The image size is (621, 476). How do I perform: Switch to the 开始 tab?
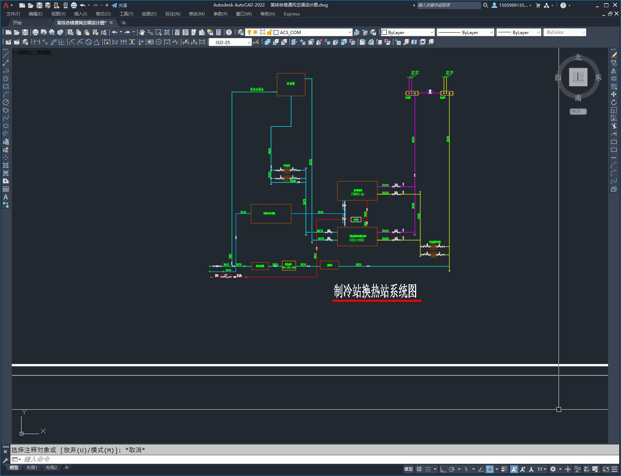pos(17,23)
